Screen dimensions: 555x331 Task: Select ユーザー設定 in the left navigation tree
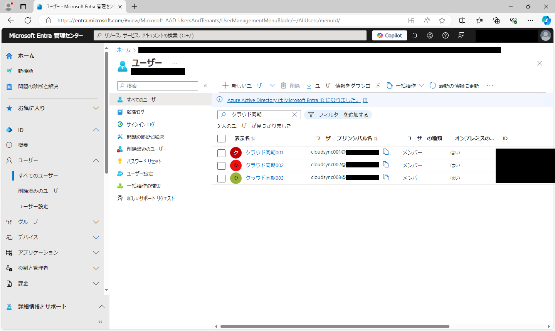point(33,206)
